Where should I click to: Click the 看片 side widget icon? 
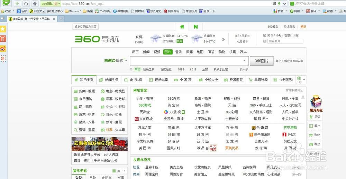(x=311, y=126)
